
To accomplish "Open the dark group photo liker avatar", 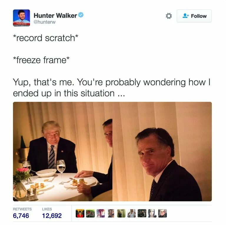I will [142, 213].
